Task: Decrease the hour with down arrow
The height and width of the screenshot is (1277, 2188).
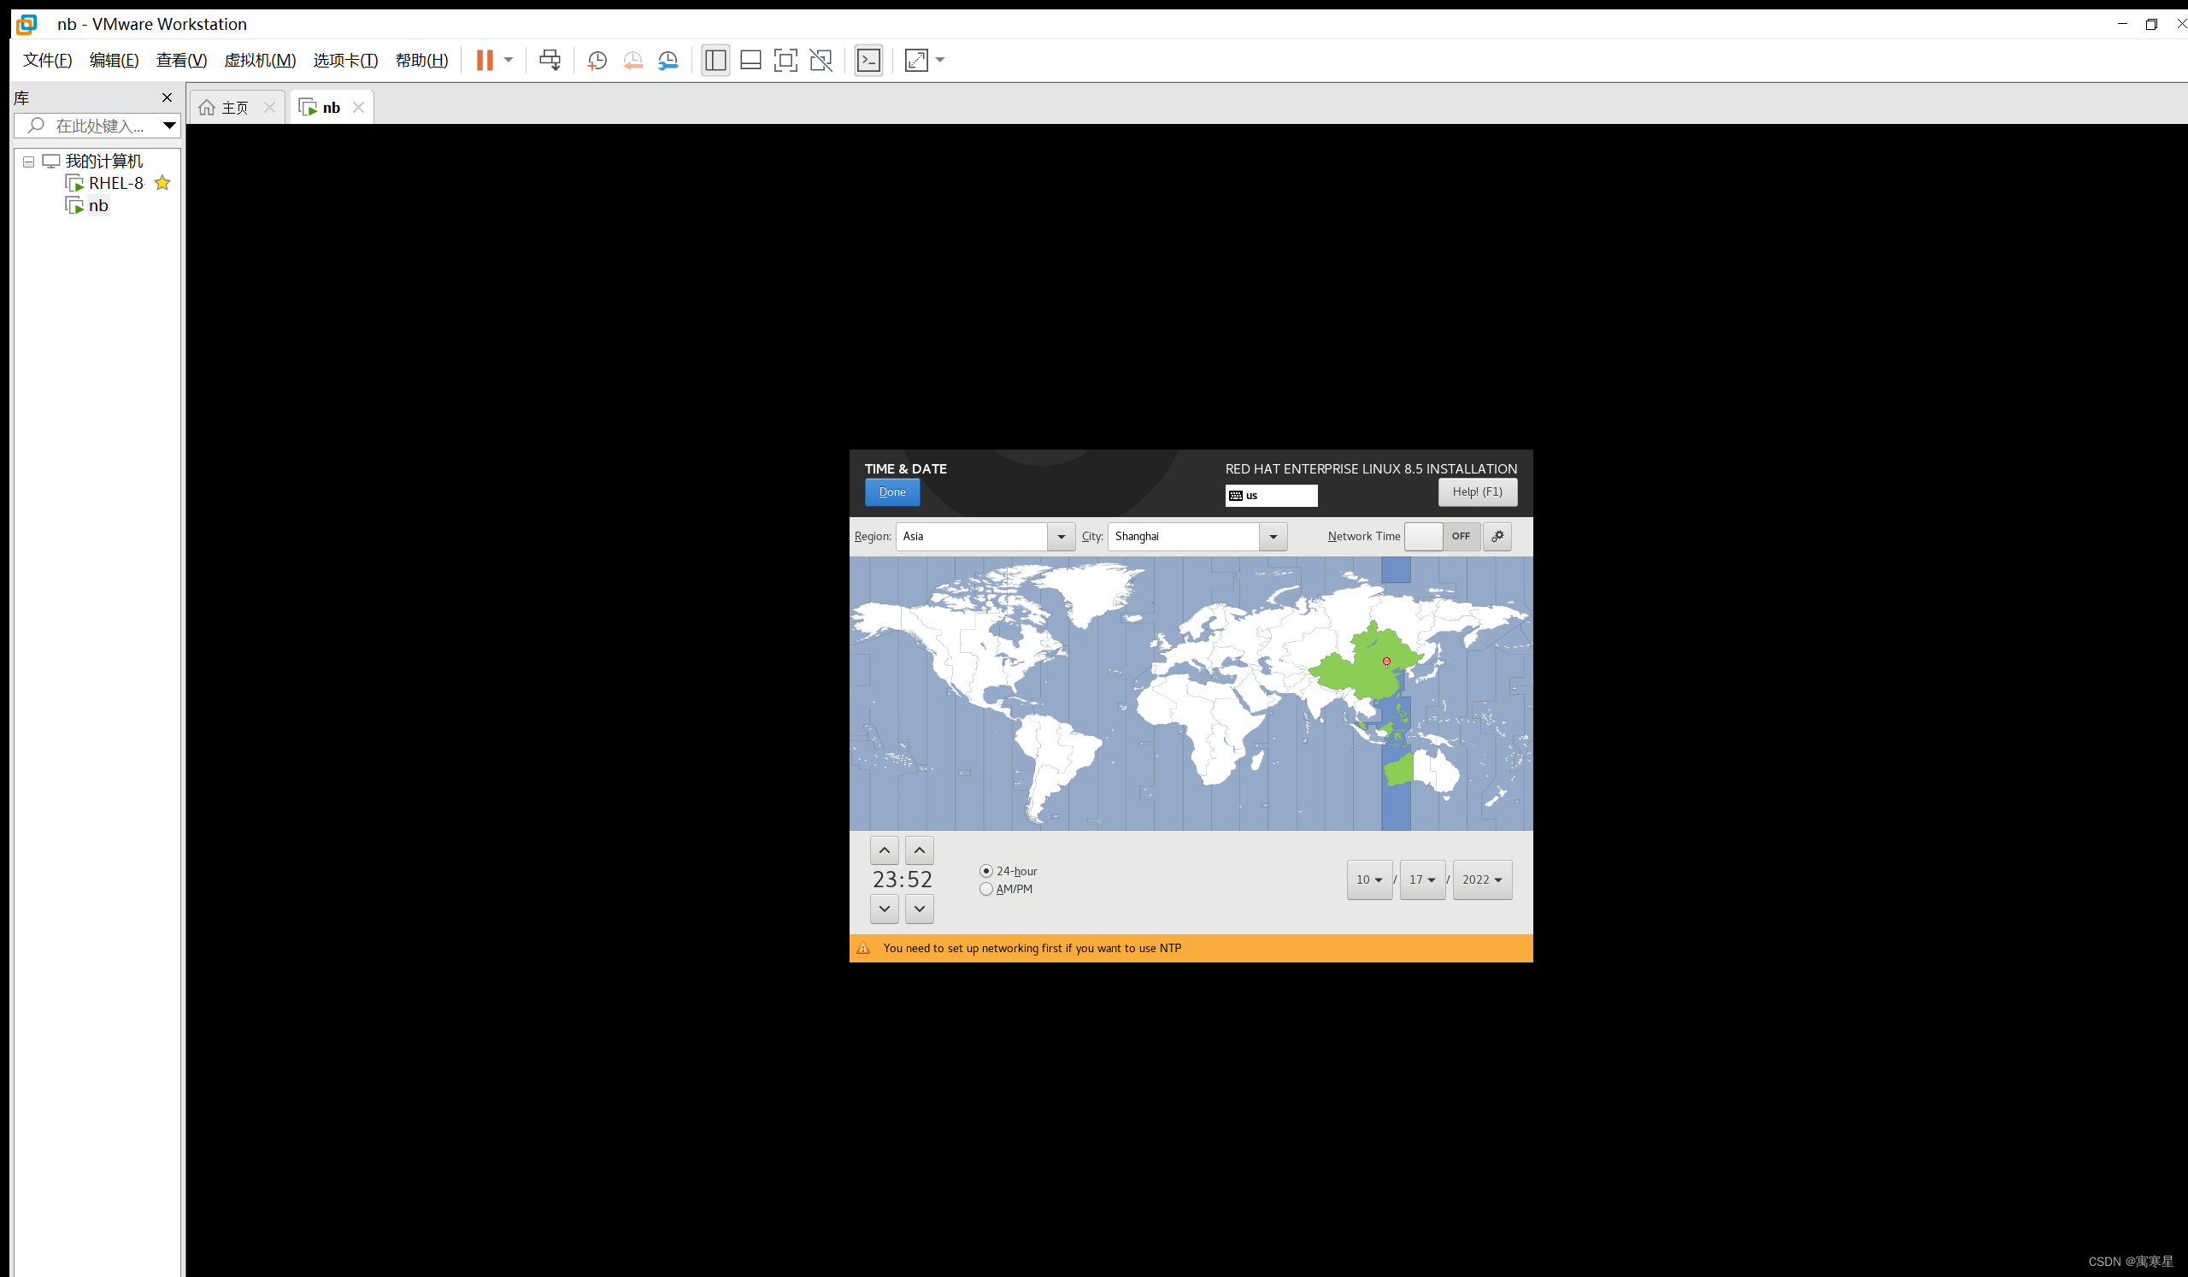Action: click(885, 909)
